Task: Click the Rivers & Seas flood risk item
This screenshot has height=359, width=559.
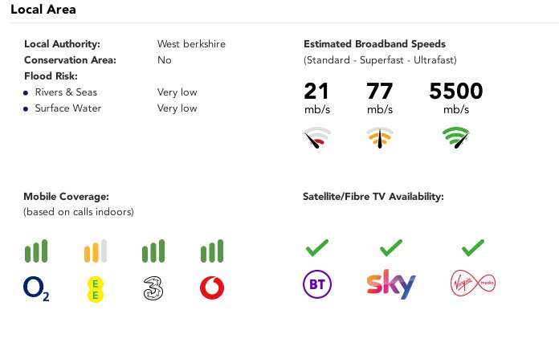Action: 66,92
